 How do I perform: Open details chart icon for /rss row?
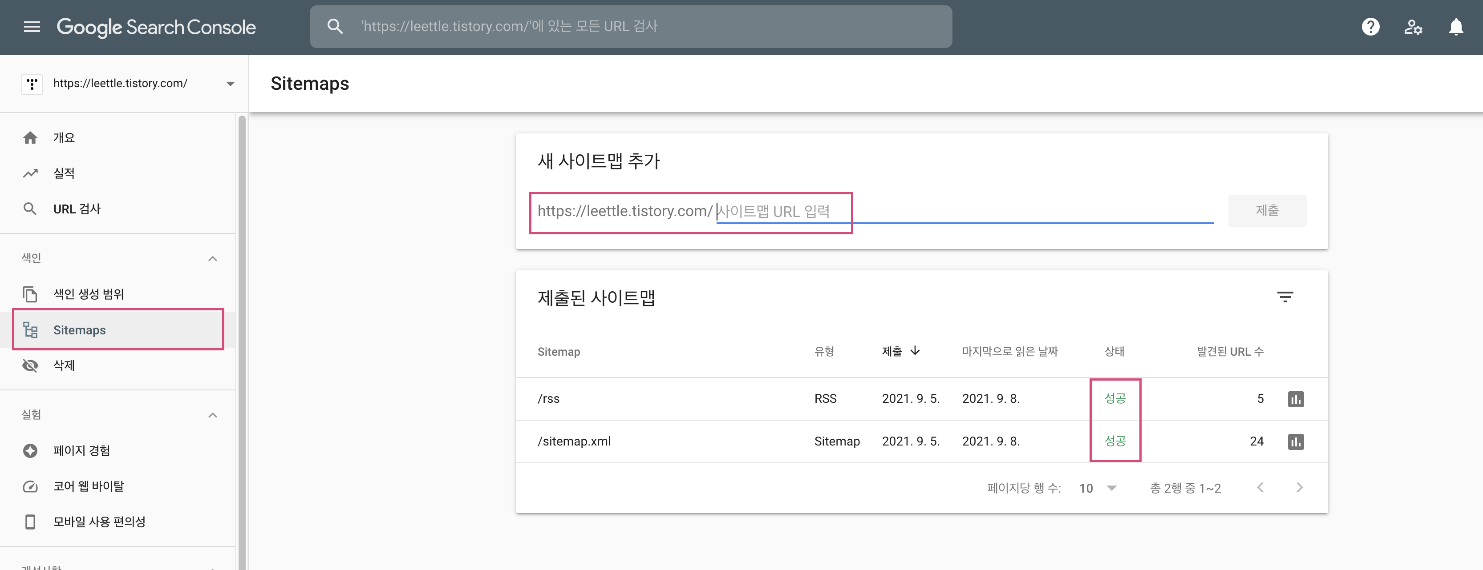point(1295,398)
